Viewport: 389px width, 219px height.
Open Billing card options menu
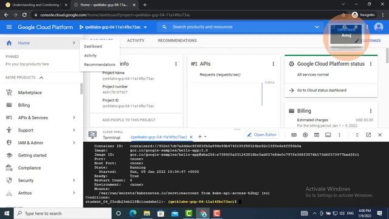[x=371, y=111]
